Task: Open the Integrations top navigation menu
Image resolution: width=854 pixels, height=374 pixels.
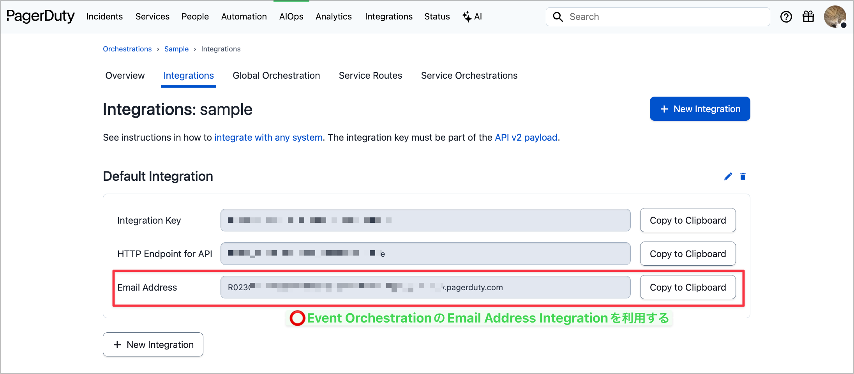Action: (x=389, y=17)
